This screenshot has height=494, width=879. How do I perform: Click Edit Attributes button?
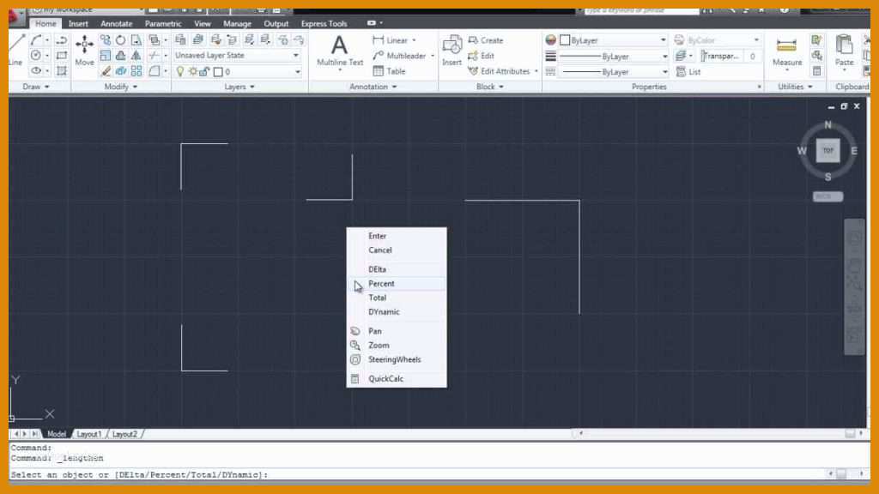499,71
